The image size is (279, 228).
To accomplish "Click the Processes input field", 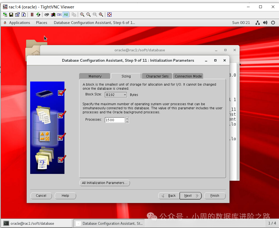I will (114, 120).
